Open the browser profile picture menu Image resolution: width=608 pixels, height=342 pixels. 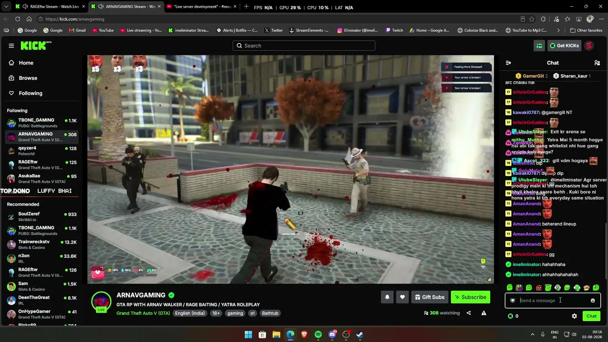590,19
